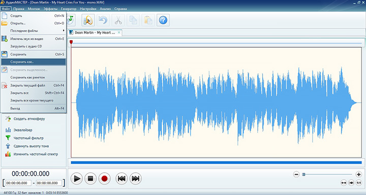Start playback with the Play button

[77, 179]
